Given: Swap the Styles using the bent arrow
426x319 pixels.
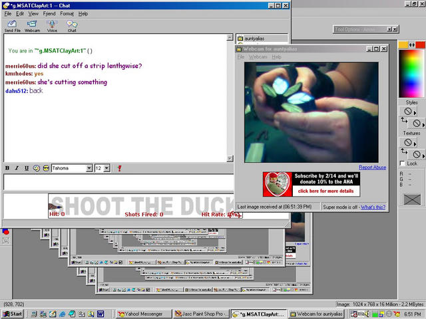Looking at the screenshot, I should point(404,120).
